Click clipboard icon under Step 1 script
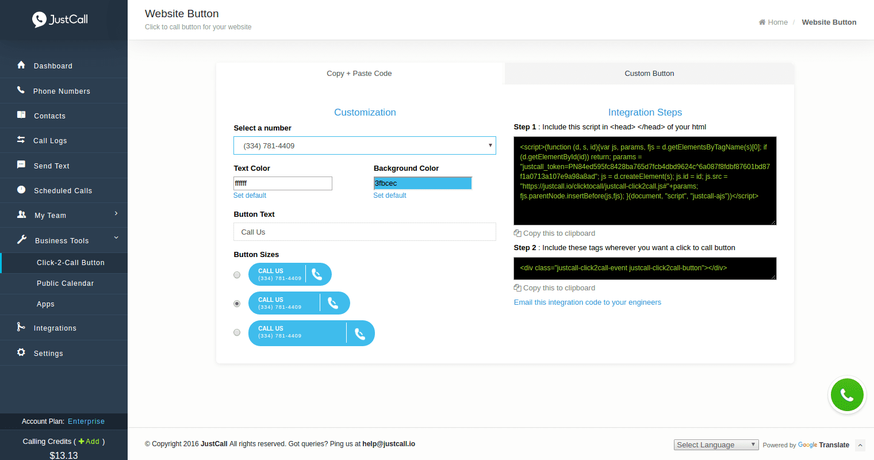 (517, 233)
